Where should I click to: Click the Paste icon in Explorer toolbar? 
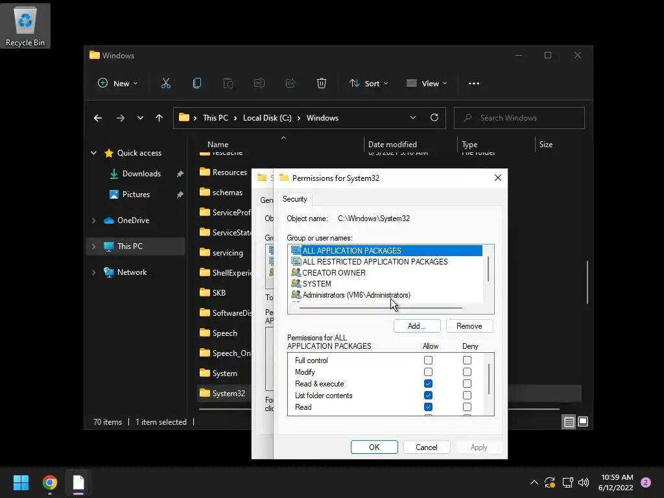(228, 84)
